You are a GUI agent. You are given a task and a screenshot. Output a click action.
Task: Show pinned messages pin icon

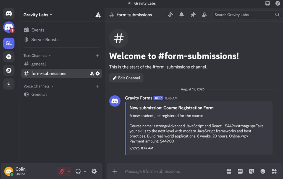pos(193,15)
